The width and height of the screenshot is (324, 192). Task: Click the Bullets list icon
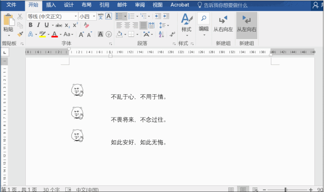119,16
